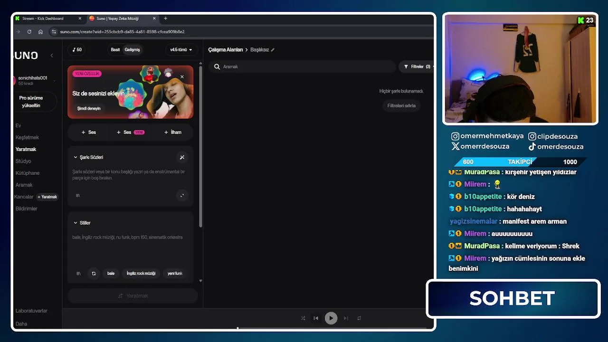Add the 'bale' style chip
Viewport: 608px width, 342px height.
coord(111,273)
